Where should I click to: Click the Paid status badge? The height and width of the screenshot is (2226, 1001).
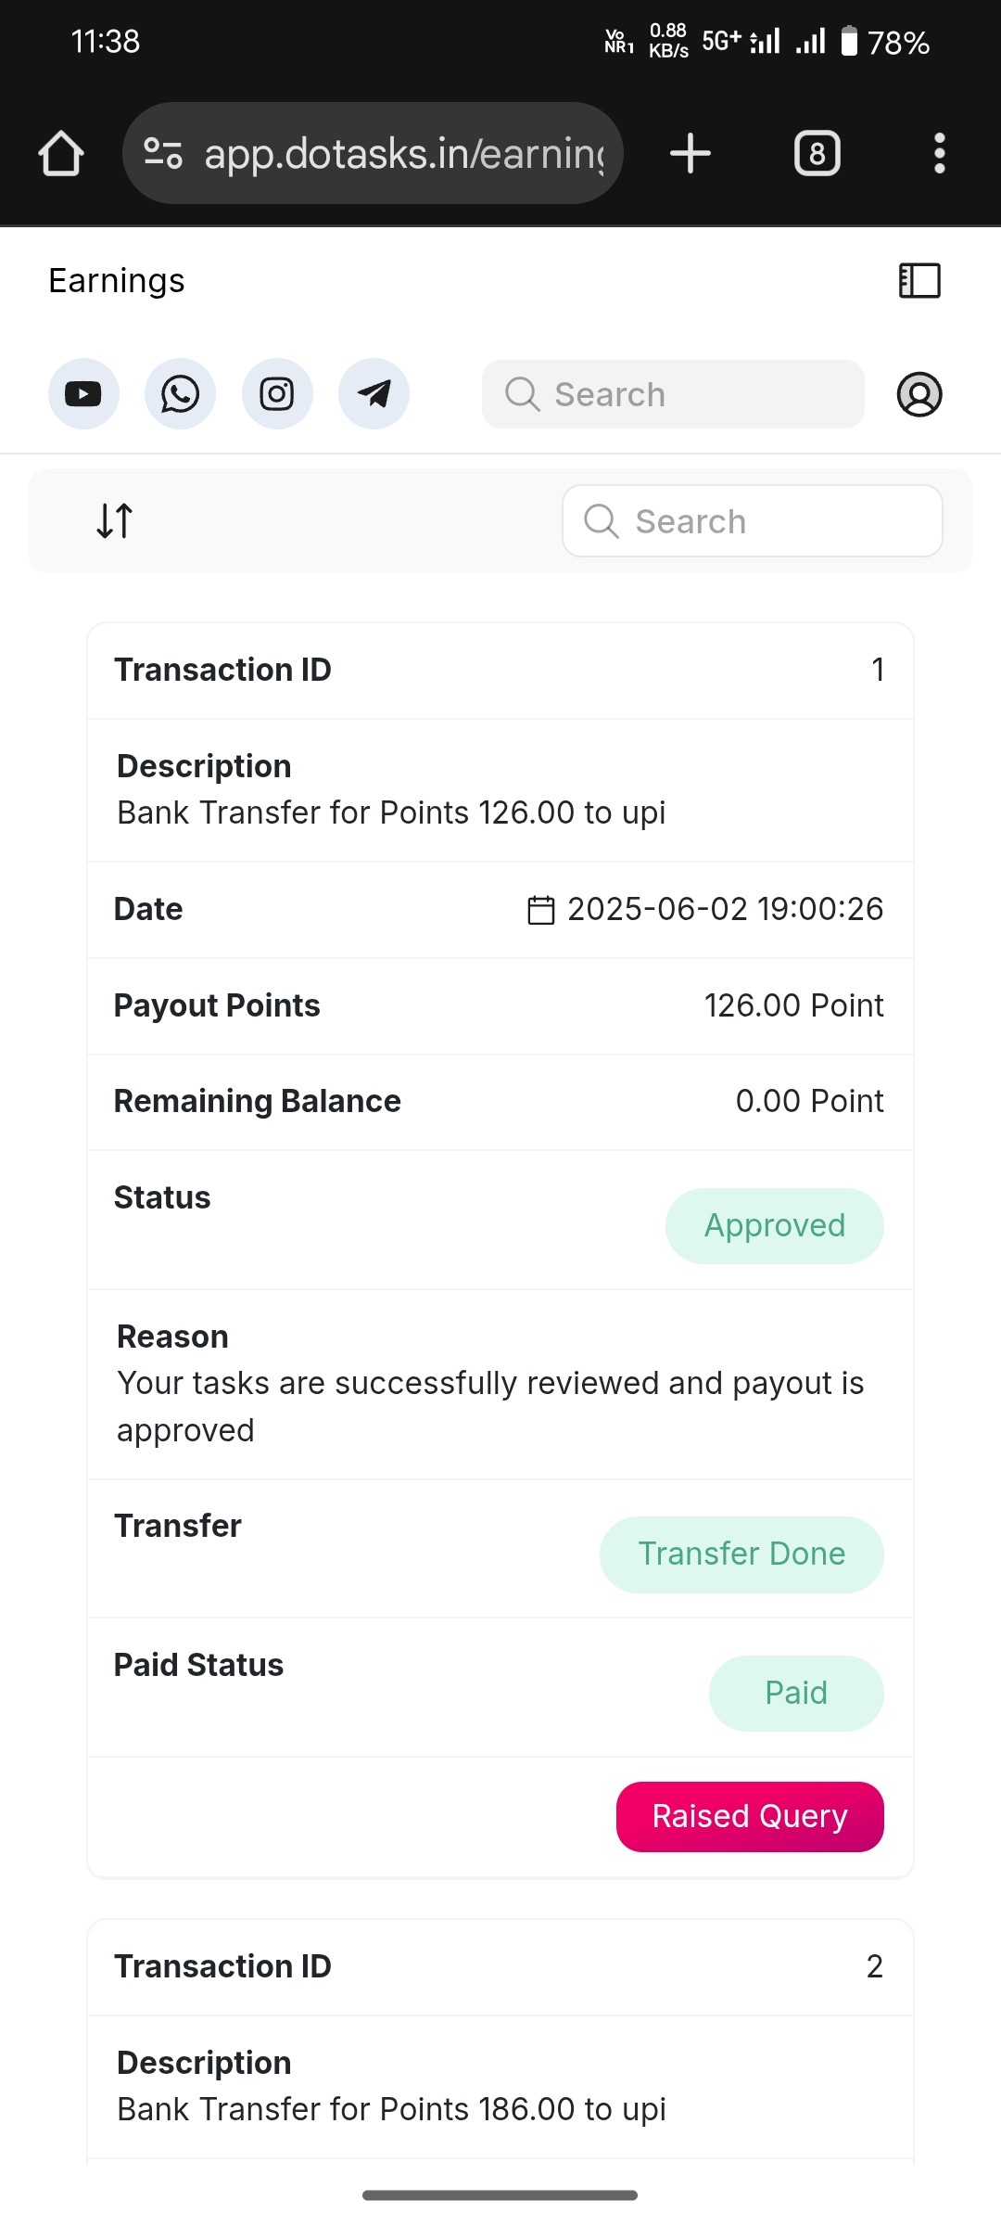pyautogui.click(x=796, y=1693)
